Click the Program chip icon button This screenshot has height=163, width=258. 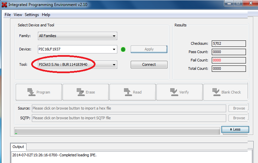click(39, 92)
